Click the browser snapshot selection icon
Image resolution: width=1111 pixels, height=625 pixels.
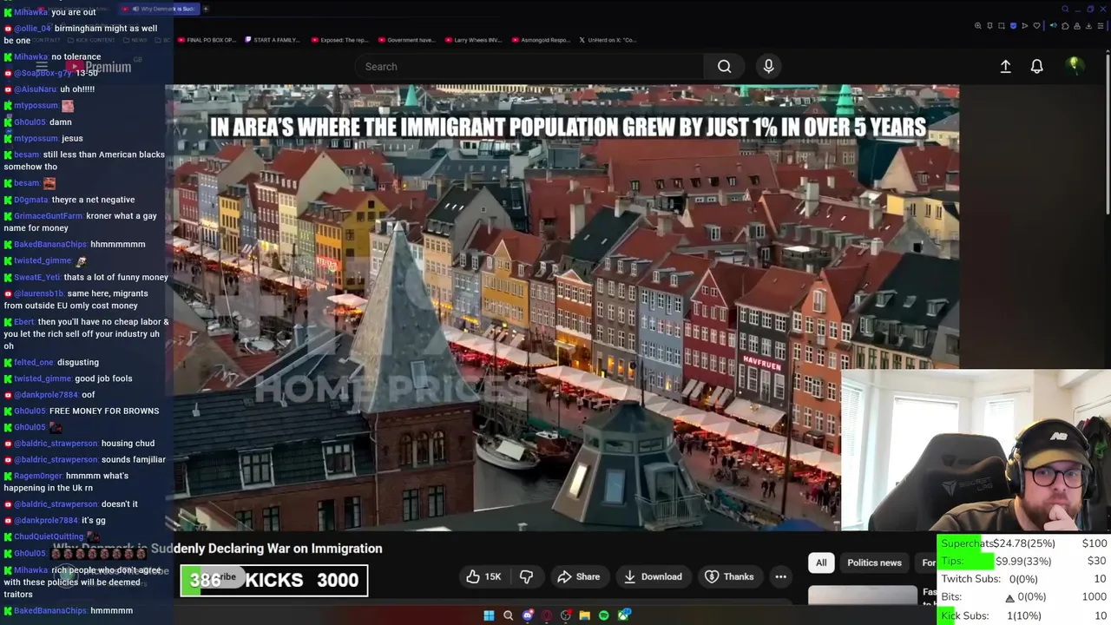pos(1002,26)
